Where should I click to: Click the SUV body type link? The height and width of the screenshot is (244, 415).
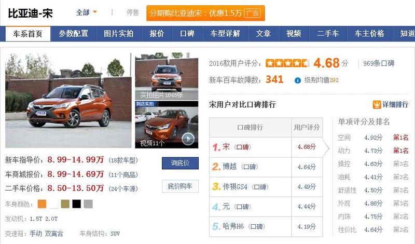click(x=115, y=234)
